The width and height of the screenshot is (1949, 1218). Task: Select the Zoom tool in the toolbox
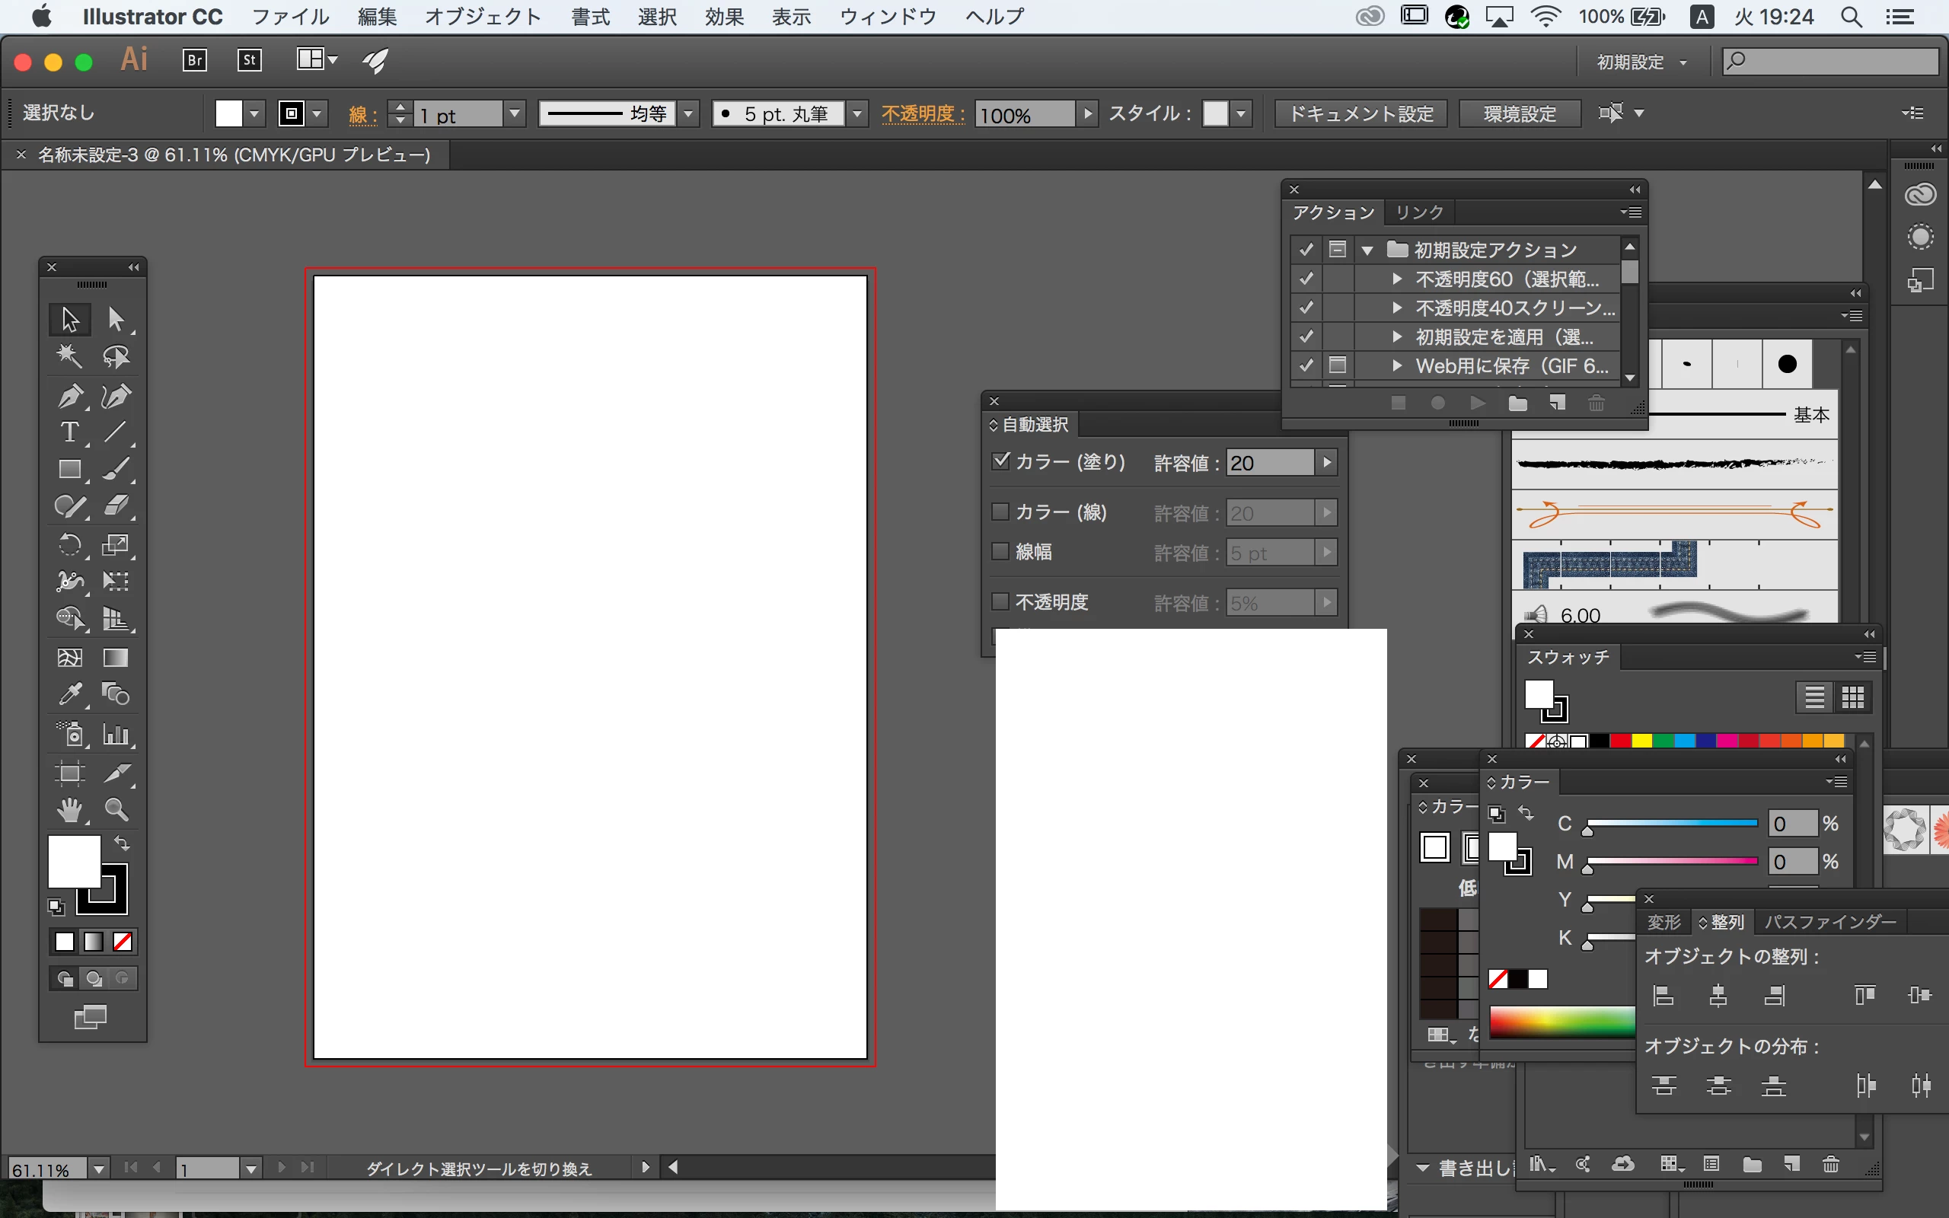coord(116,809)
